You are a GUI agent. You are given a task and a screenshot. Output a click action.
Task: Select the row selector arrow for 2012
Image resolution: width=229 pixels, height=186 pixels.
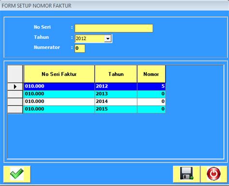click(15, 87)
